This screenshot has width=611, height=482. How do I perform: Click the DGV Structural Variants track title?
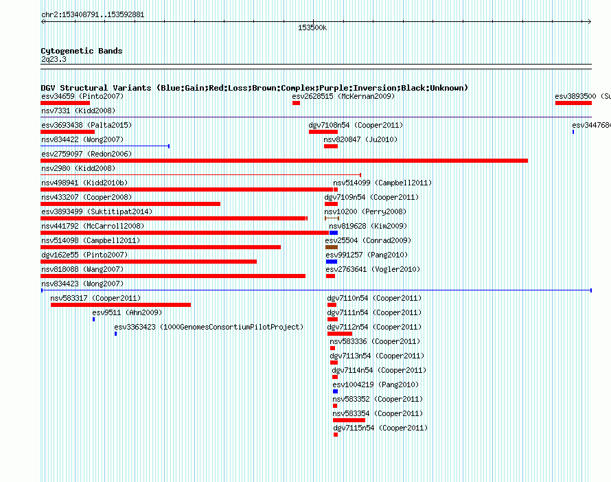pos(254,88)
